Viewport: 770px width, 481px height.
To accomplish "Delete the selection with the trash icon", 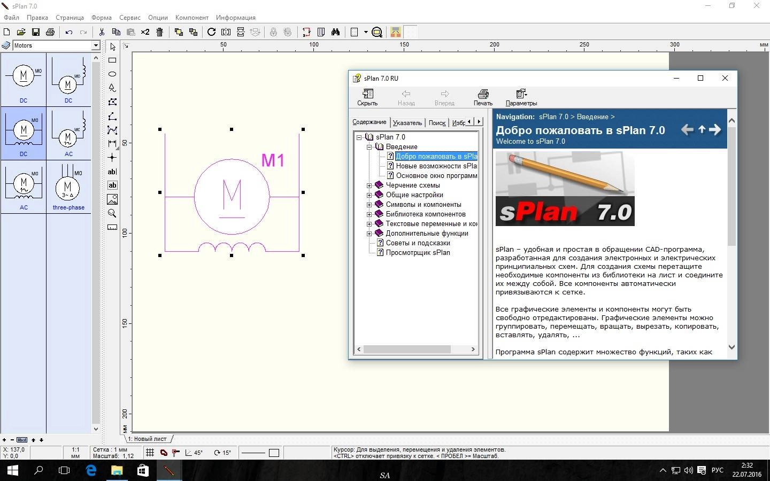I will coord(160,32).
